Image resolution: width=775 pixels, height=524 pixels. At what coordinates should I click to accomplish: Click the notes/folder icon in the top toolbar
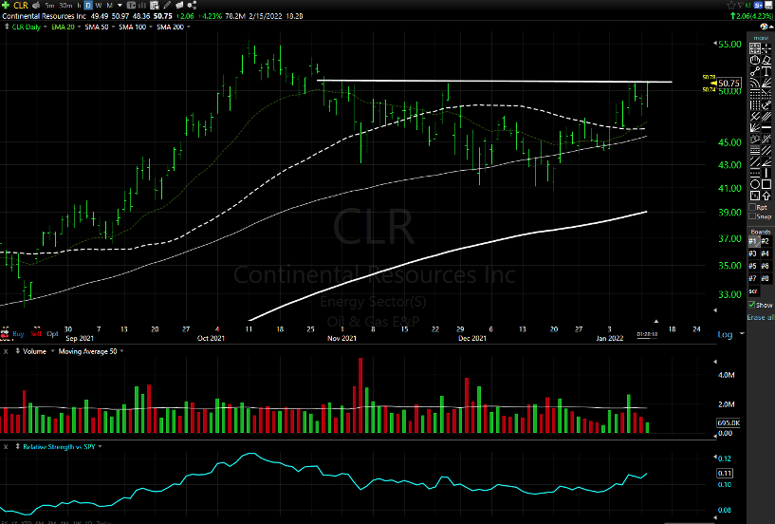[x=179, y=6]
